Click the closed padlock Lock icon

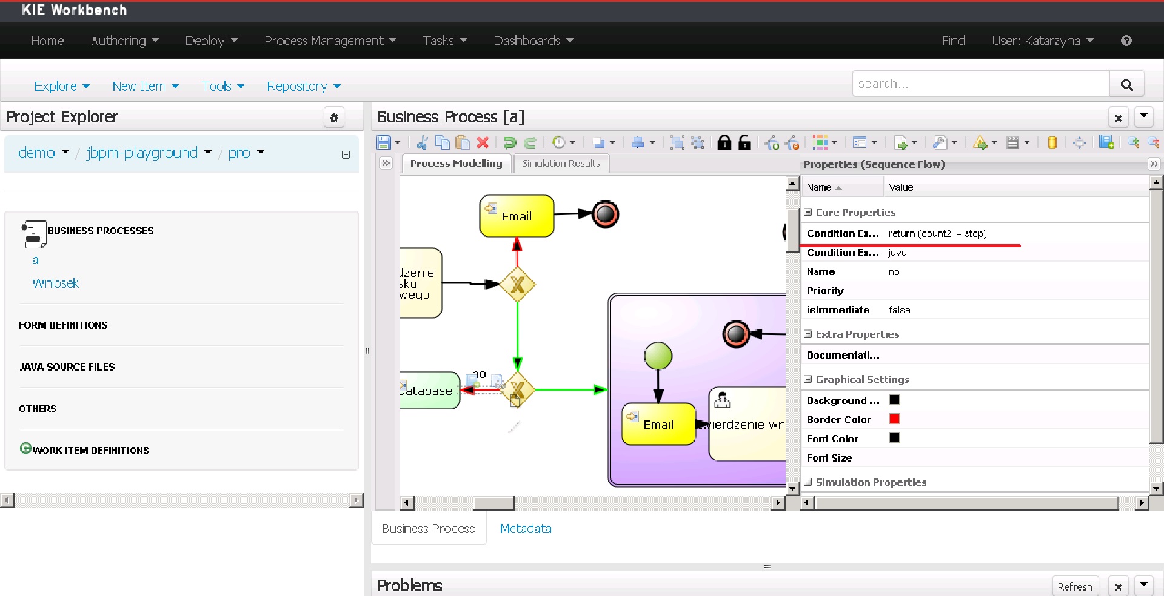[x=724, y=142]
